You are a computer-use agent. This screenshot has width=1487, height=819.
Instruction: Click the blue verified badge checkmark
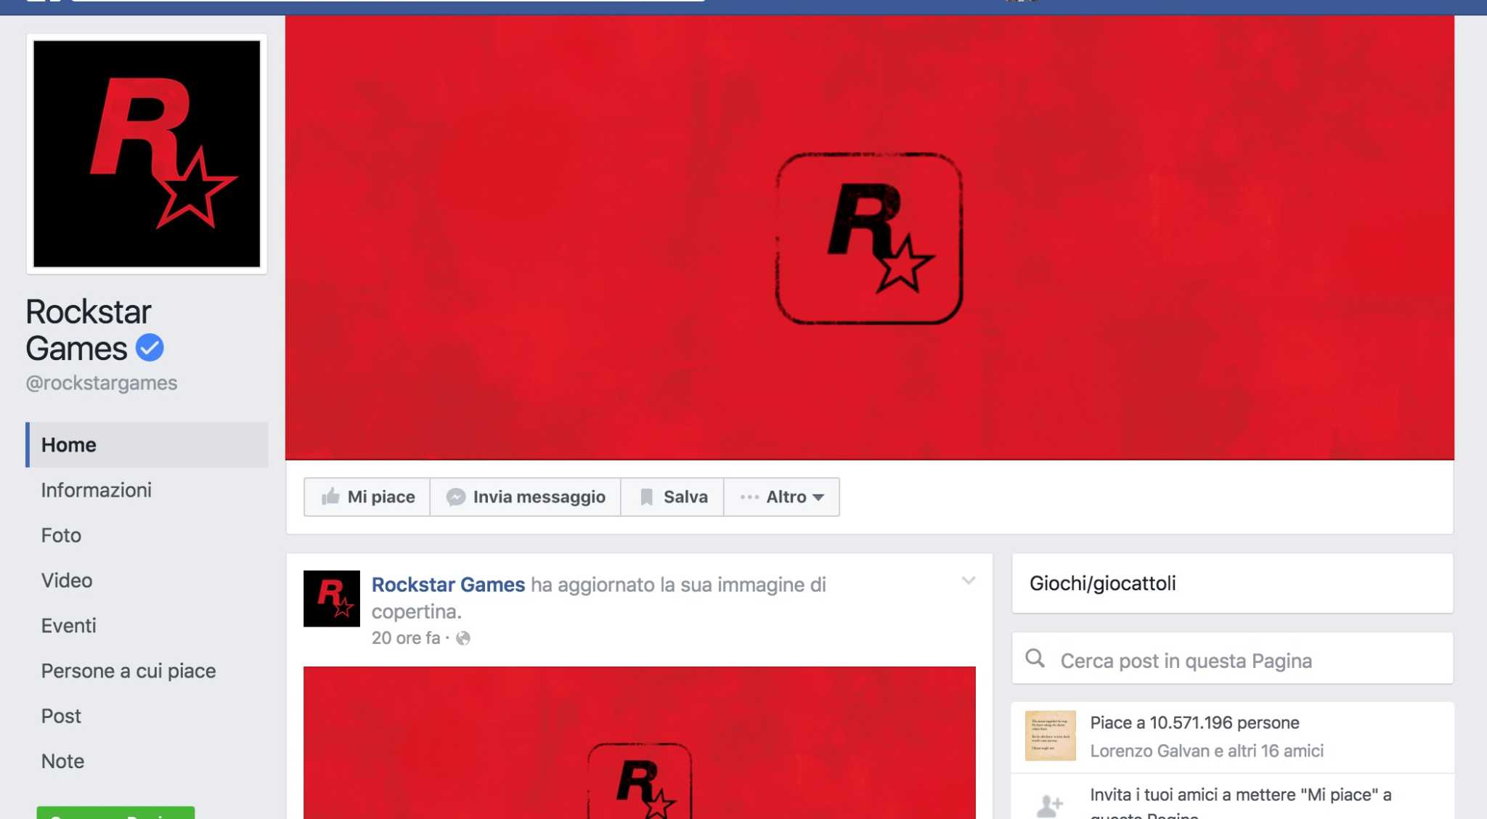150,348
